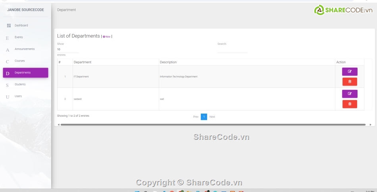Edit the IT Department row

click(350, 72)
